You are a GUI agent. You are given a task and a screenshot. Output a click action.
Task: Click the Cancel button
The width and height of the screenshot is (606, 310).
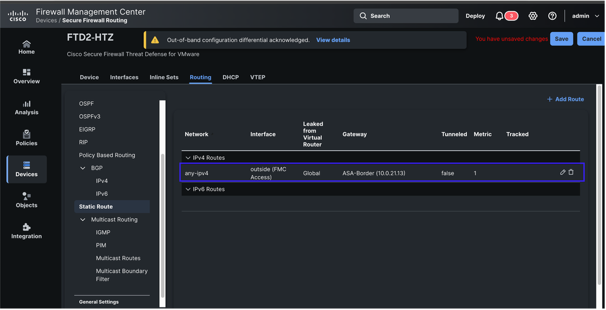[591, 39]
